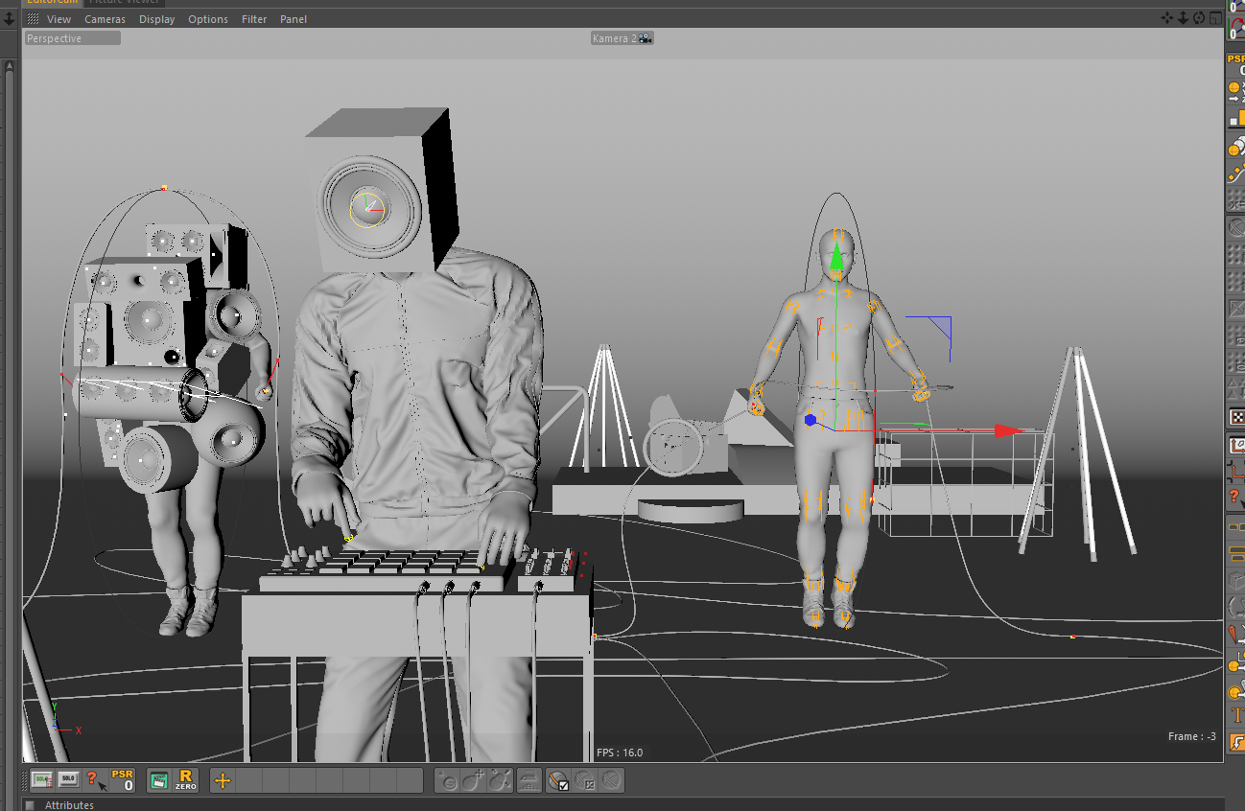Click the bottom-right orange arrow icon

pos(1236,742)
